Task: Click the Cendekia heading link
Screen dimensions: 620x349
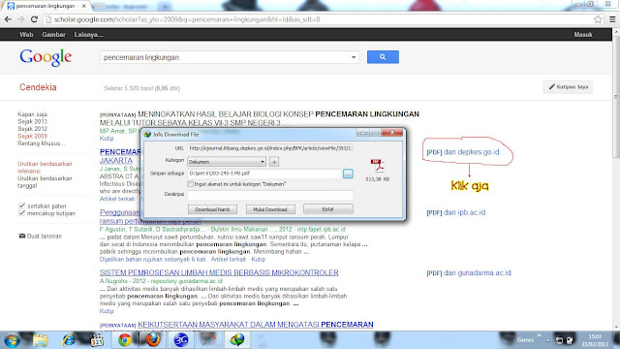Action: point(38,87)
